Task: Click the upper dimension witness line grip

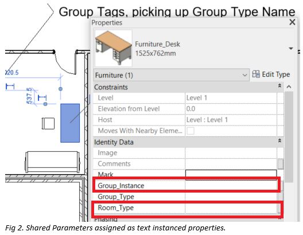Action: [60, 89]
